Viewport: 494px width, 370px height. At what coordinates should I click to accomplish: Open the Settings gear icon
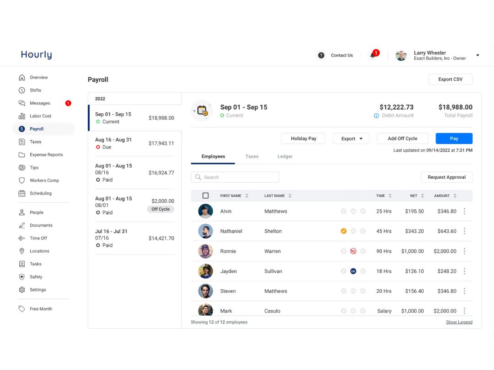tap(22, 290)
